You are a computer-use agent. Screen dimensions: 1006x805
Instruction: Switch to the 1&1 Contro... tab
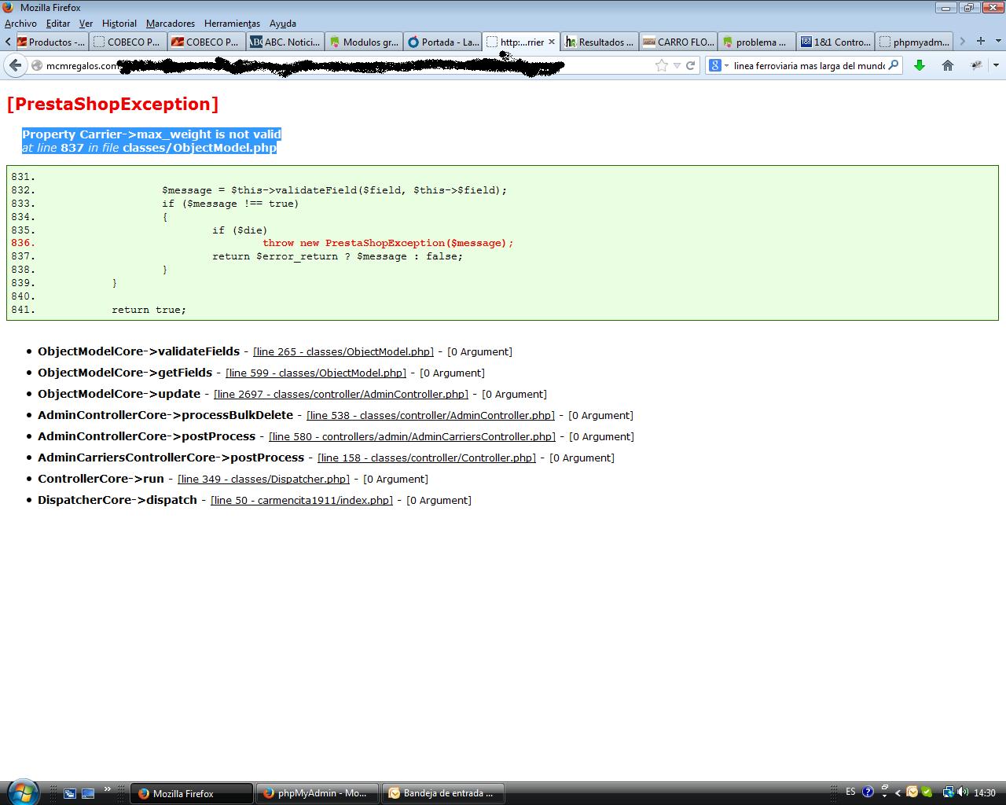tap(836, 42)
